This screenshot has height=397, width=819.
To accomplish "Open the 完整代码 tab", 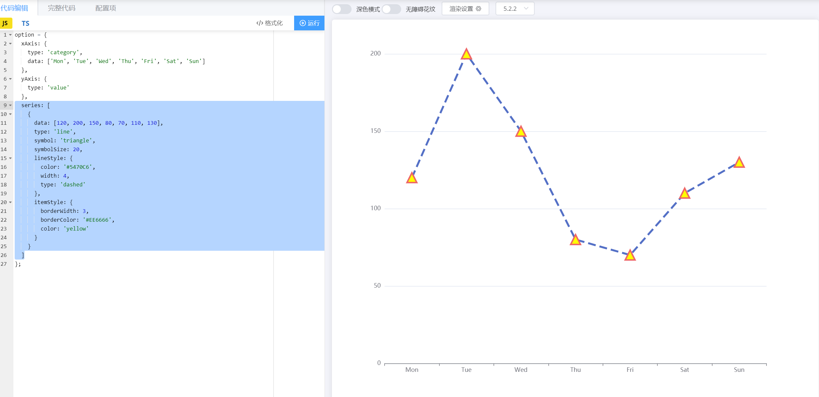I will (x=61, y=8).
